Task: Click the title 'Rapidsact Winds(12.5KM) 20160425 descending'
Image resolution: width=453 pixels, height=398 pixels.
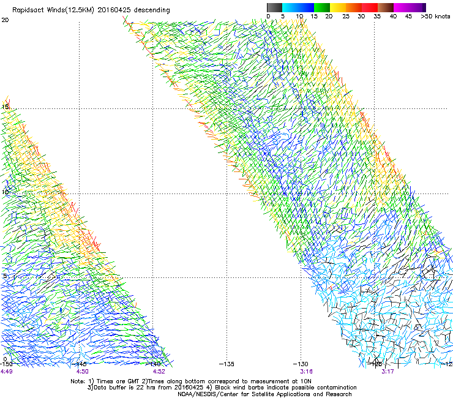Action: point(91,10)
